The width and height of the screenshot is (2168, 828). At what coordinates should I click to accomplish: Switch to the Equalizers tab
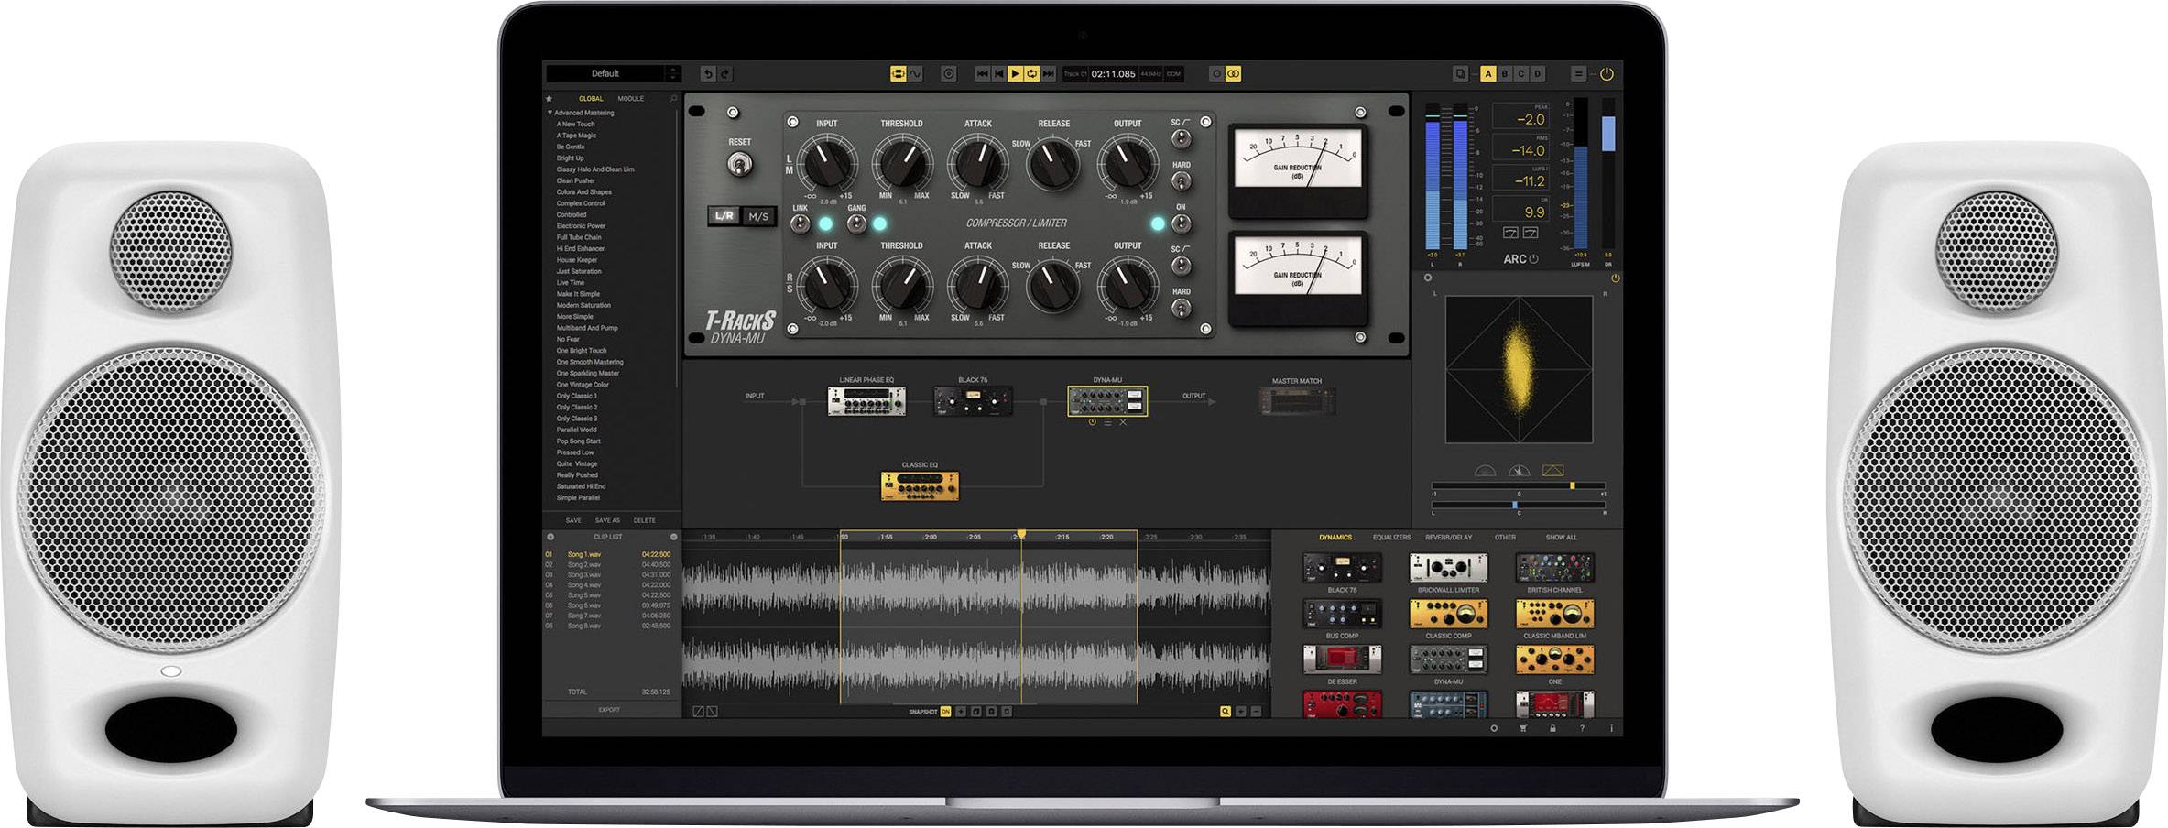click(x=1391, y=538)
